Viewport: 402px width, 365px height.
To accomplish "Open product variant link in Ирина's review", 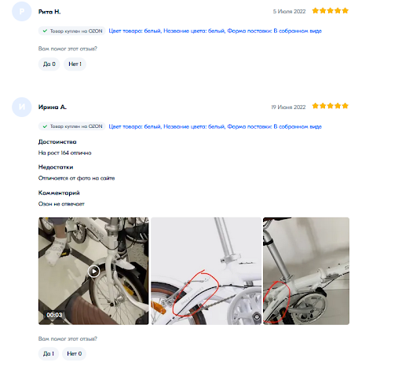I will 215,126.
